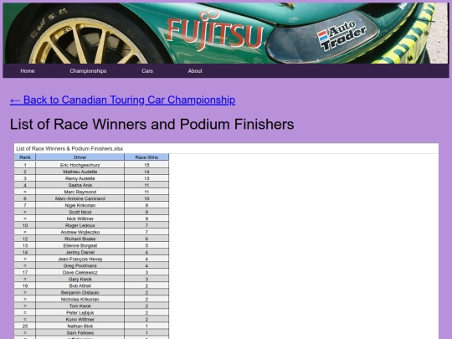Select the Roger Ledoux cell

(x=80, y=225)
